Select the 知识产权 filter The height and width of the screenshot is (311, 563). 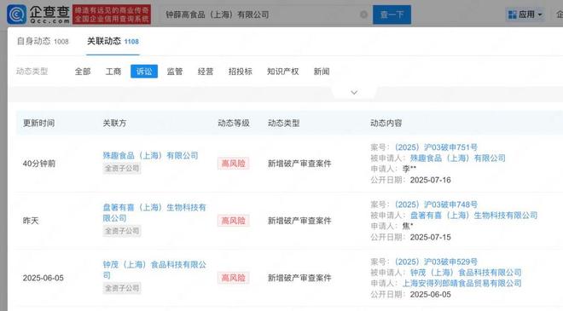pos(282,72)
